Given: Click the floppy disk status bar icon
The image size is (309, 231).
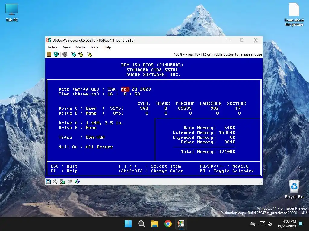Looking at the screenshot, I should coord(48,182).
